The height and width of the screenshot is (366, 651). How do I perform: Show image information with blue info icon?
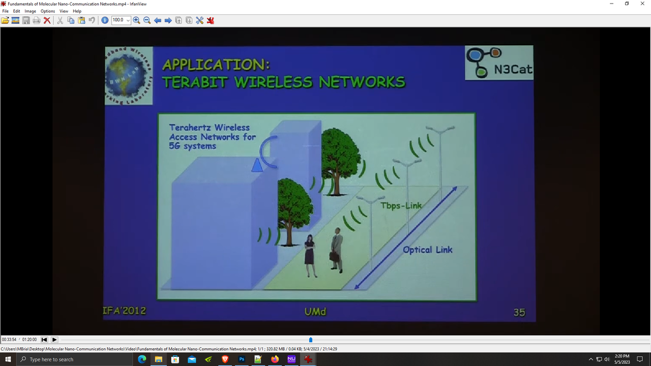105,20
